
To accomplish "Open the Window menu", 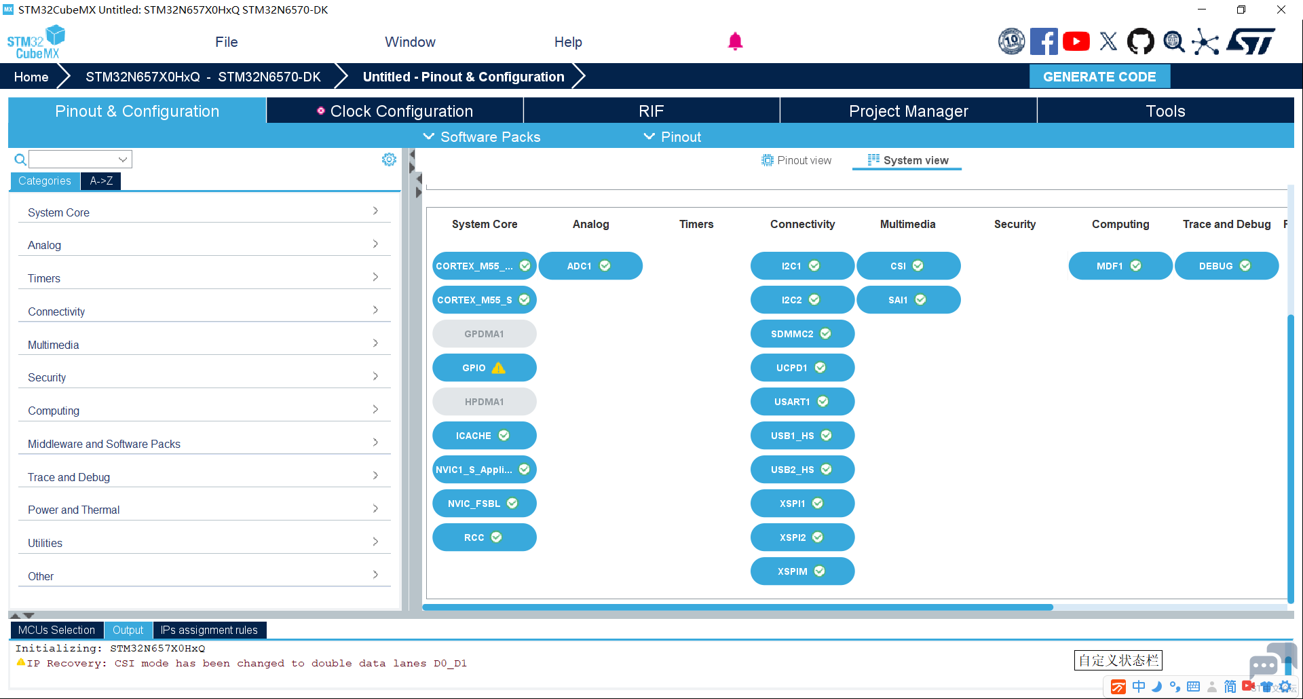I will coord(410,42).
